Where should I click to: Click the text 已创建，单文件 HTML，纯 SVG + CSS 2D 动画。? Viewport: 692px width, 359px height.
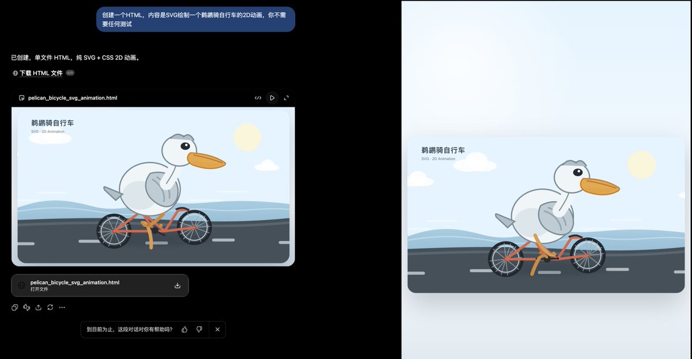click(x=76, y=58)
